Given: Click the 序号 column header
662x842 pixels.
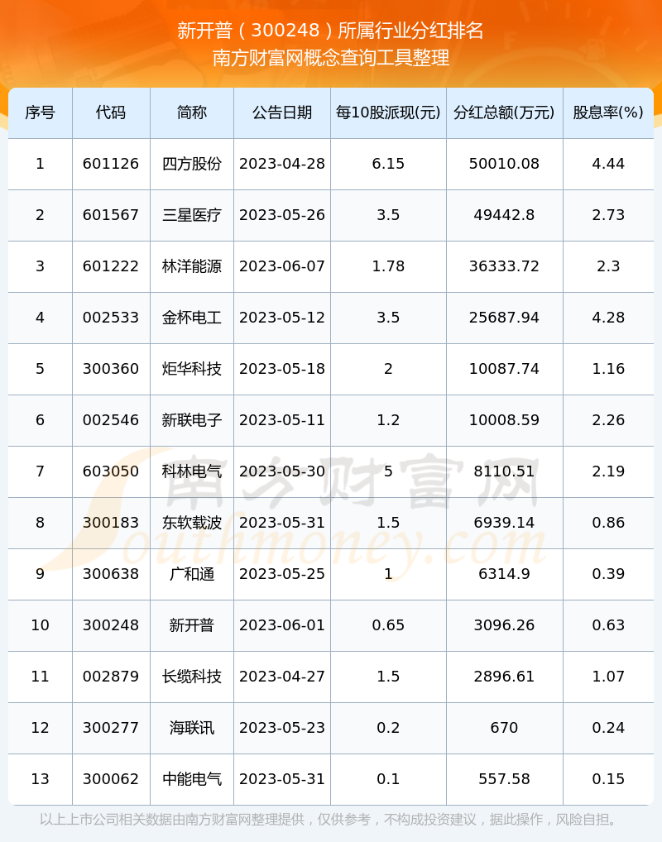Looking at the screenshot, I should [40, 112].
